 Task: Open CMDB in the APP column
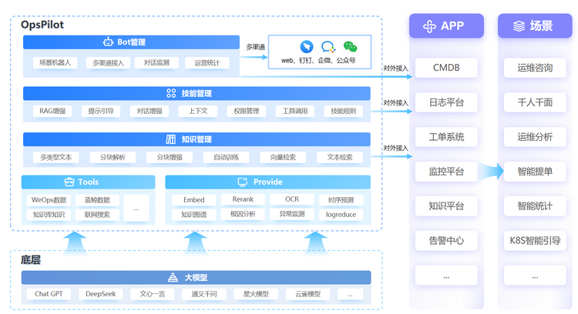click(x=446, y=68)
